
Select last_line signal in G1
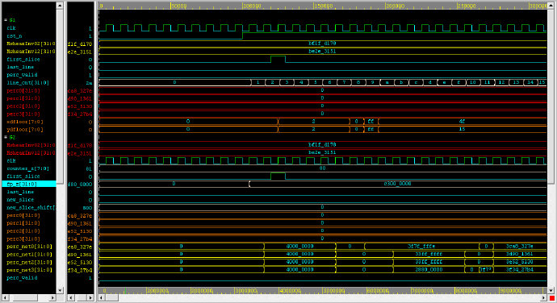click(20, 67)
